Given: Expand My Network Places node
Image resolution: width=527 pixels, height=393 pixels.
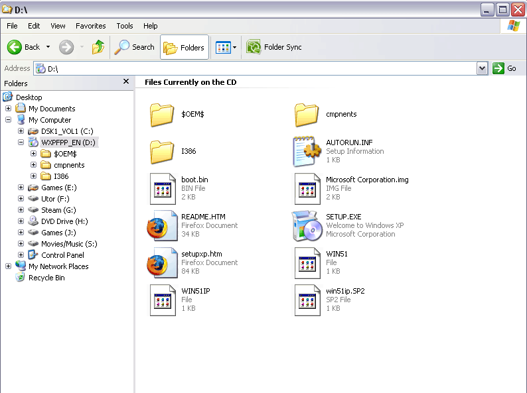Looking at the screenshot, I should [9, 266].
